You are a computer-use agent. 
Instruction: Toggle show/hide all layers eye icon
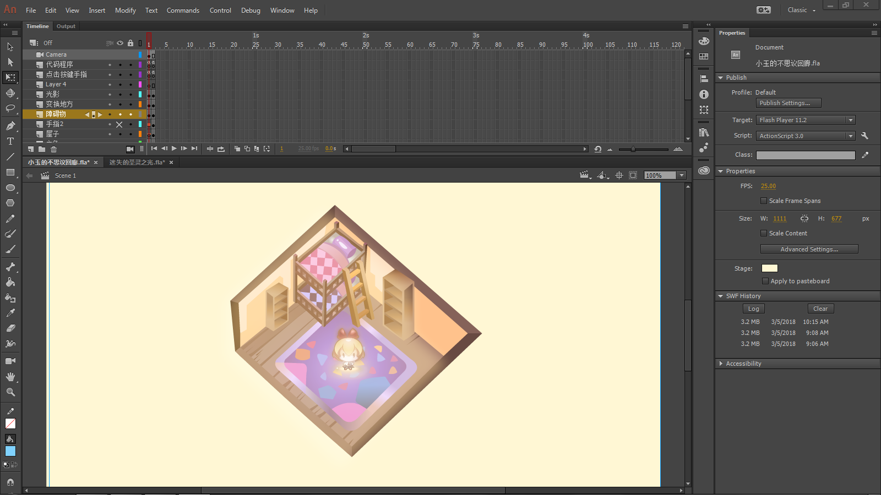click(120, 43)
